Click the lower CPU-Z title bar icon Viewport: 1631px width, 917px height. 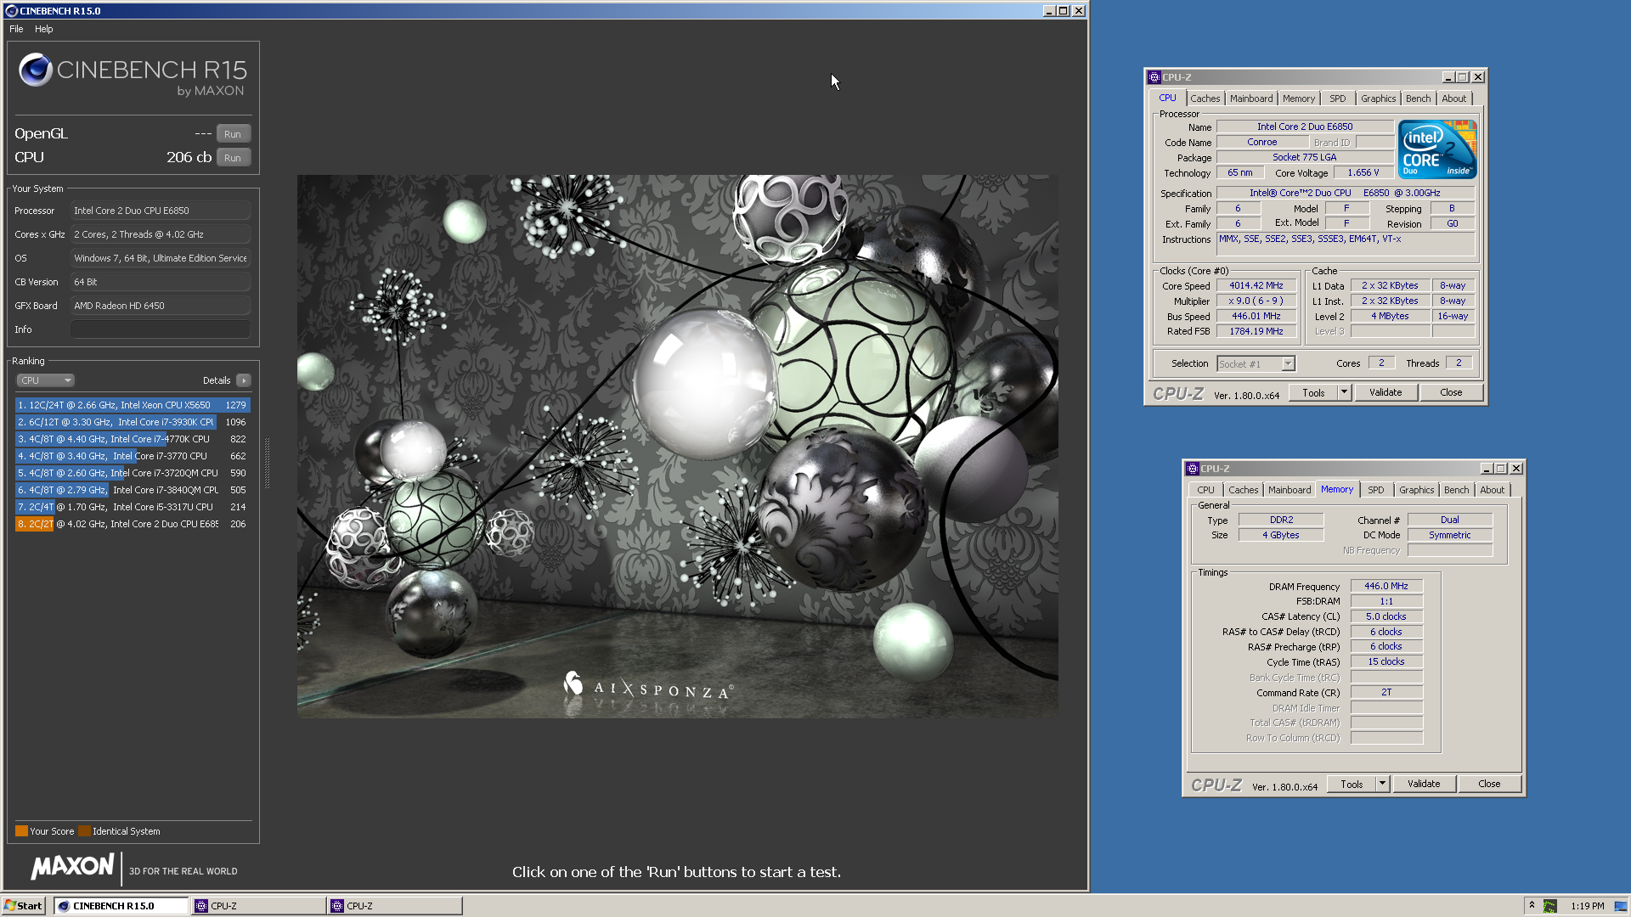1193,469
